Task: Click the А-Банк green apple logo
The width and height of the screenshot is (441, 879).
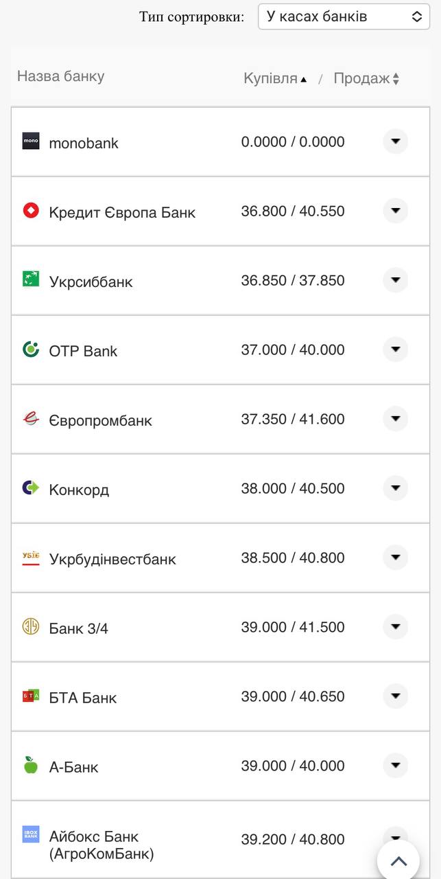Action: [30, 766]
